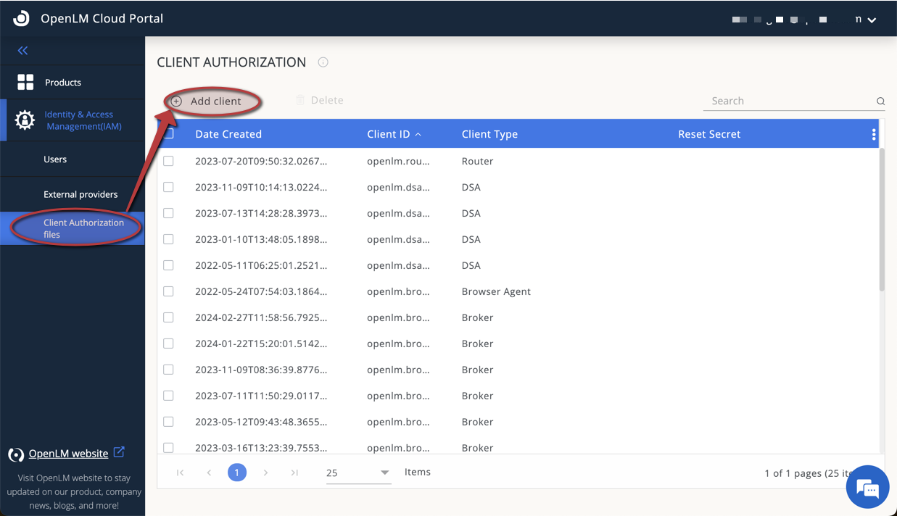Click the OpenLM logo in the top bar
This screenshot has height=516, width=897.
(x=20, y=18)
